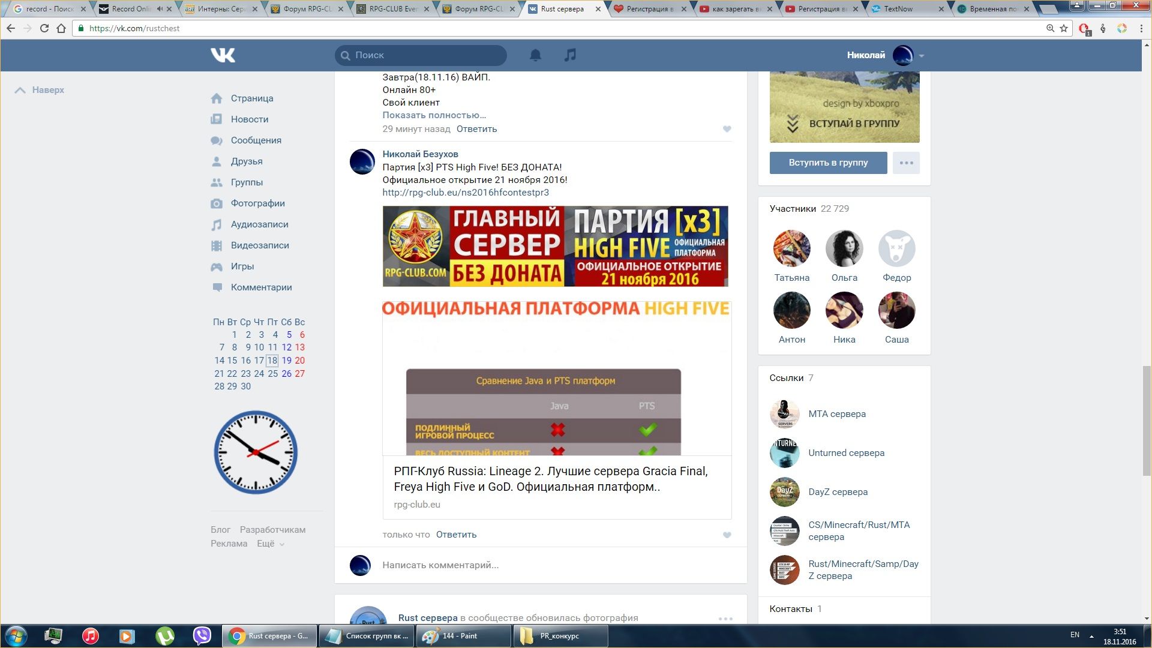Open Друзья person icon
The image size is (1152, 648).
point(217,161)
